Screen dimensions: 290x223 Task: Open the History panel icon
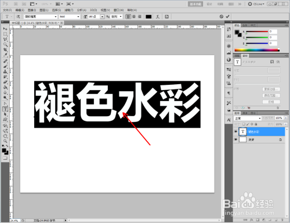[229, 29]
